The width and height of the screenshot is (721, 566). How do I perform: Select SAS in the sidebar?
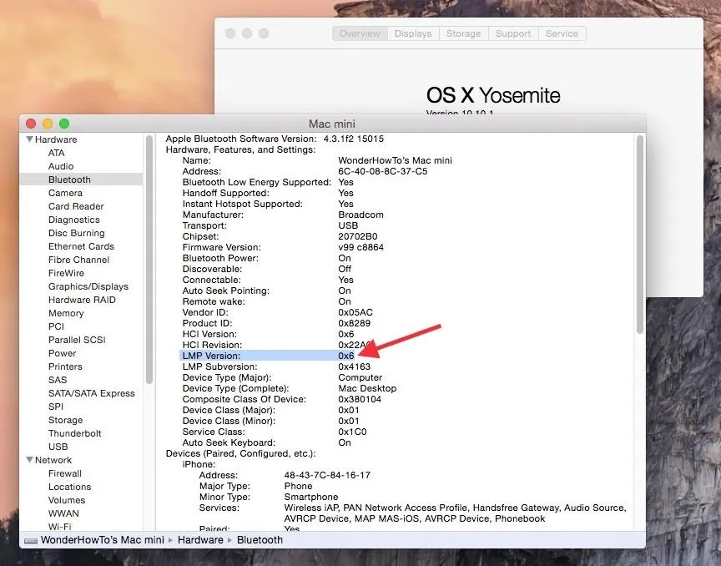pyautogui.click(x=58, y=380)
